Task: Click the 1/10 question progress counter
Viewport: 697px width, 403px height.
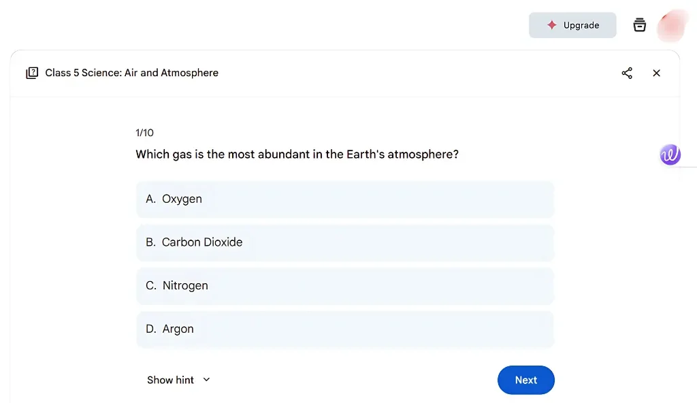Action: pyautogui.click(x=144, y=133)
